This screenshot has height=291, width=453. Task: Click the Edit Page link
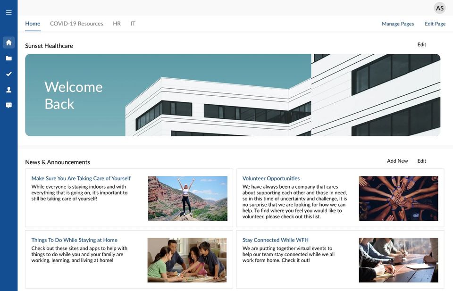pos(435,24)
